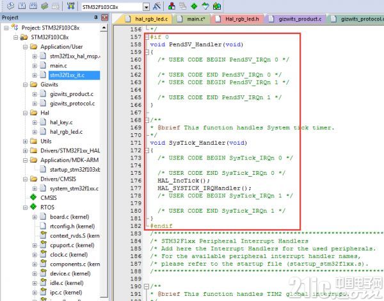Collapse the Application/User folder
Image resolution: width=384 pixels, height=301 pixels.
(x=25, y=47)
